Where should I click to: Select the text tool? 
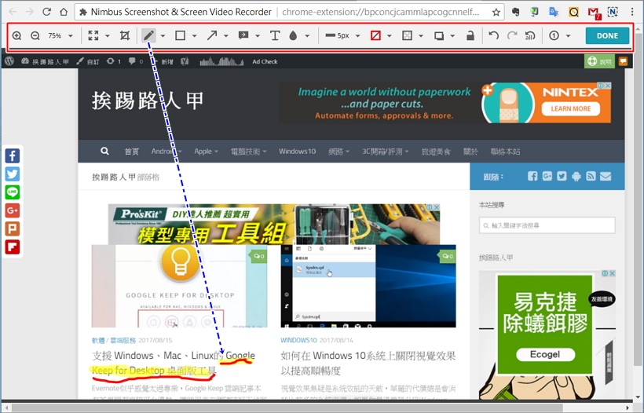275,35
